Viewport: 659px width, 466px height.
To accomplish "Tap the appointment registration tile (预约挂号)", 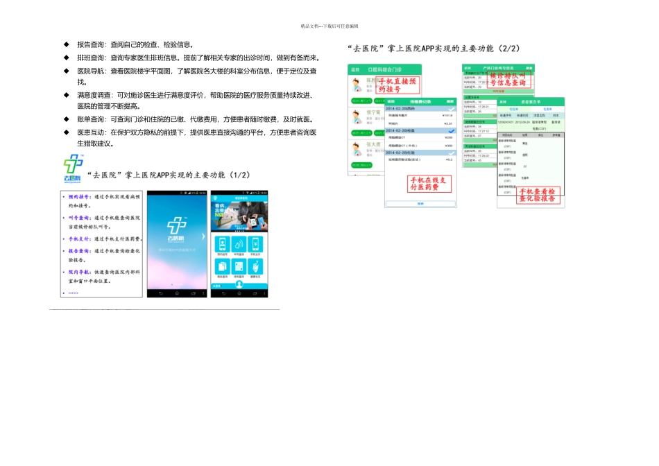I will 223,244.
